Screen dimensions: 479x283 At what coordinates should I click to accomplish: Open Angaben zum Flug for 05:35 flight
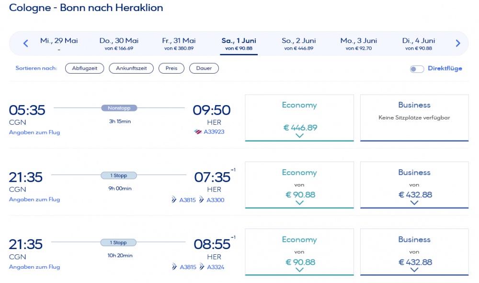(34, 132)
